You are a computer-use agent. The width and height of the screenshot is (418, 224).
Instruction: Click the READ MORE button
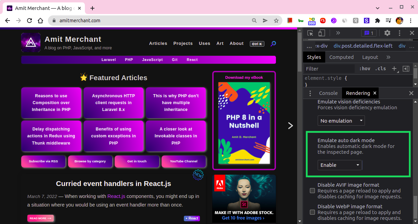pyautogui.click(x=40, y=218)
